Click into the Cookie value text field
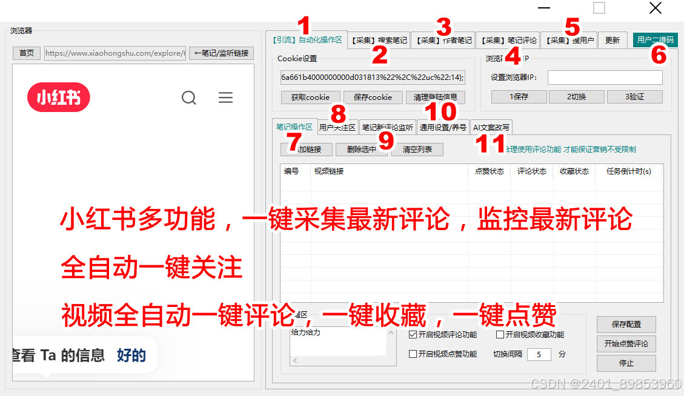 pyautogui.click(x=373, y=77)
